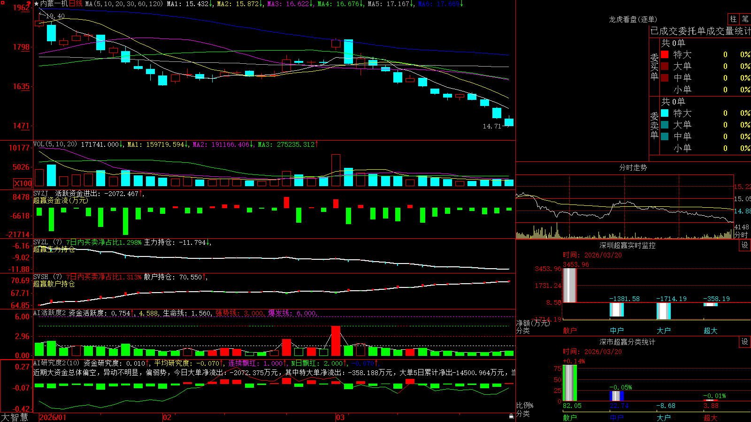Click the 大智慧 logo in bottom-left corner

pos(15,417)
